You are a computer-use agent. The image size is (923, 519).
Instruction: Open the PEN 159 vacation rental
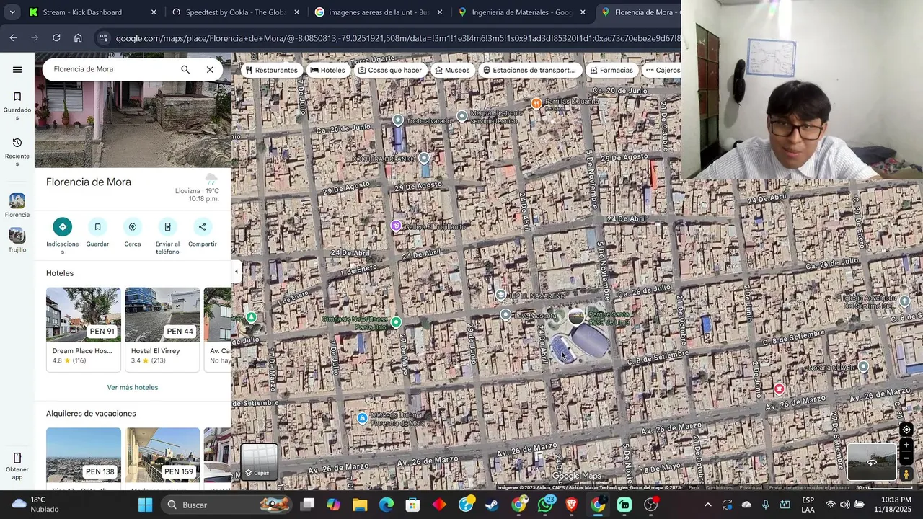pos(162,454)
